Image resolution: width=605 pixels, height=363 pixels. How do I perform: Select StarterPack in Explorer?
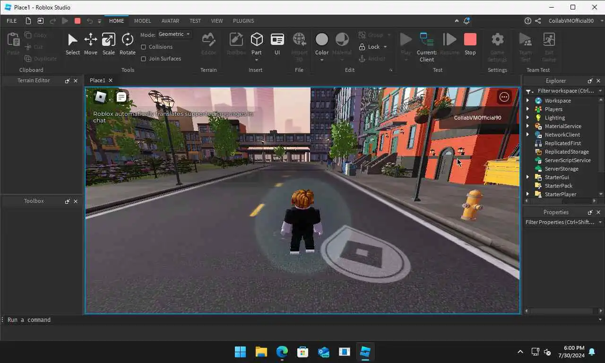pos(558,186)
